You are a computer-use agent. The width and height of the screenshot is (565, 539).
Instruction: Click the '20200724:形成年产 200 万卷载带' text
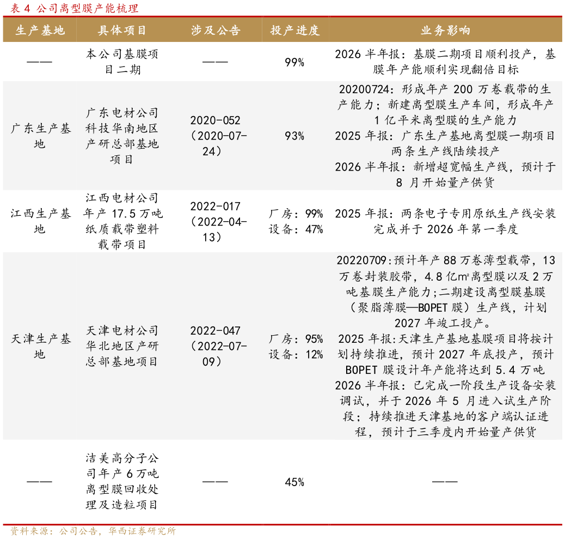445,105
